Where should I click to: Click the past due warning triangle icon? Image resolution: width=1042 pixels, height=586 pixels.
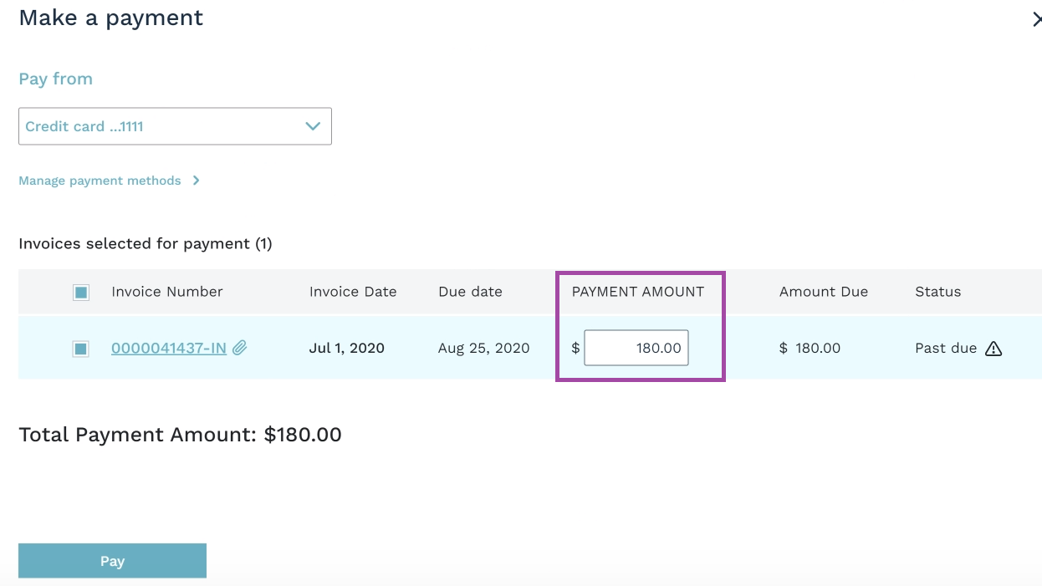(993, 349)
